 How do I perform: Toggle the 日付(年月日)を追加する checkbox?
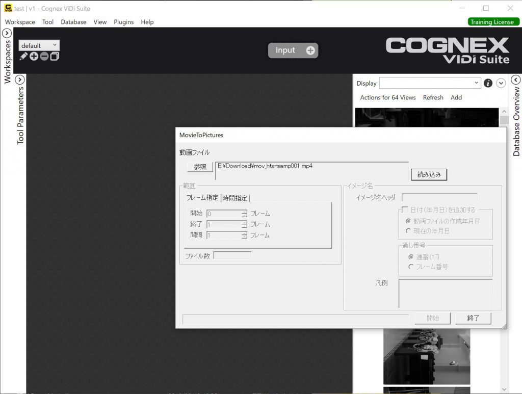click(x=405, y=209)
